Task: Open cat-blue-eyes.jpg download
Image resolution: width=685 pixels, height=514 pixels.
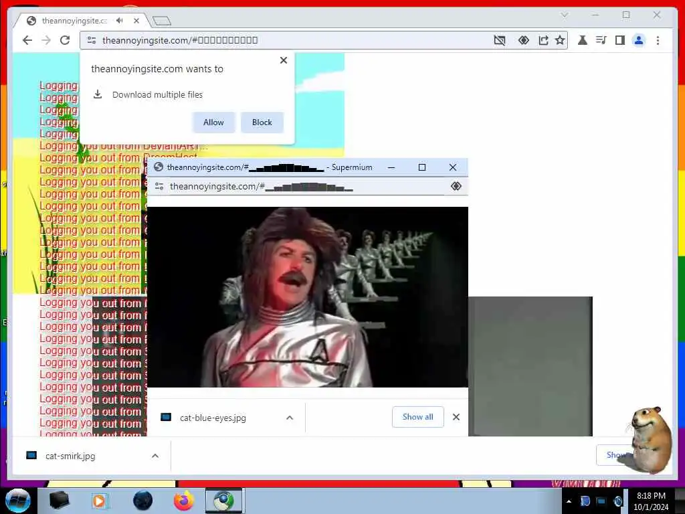Action: pos(213,418)
